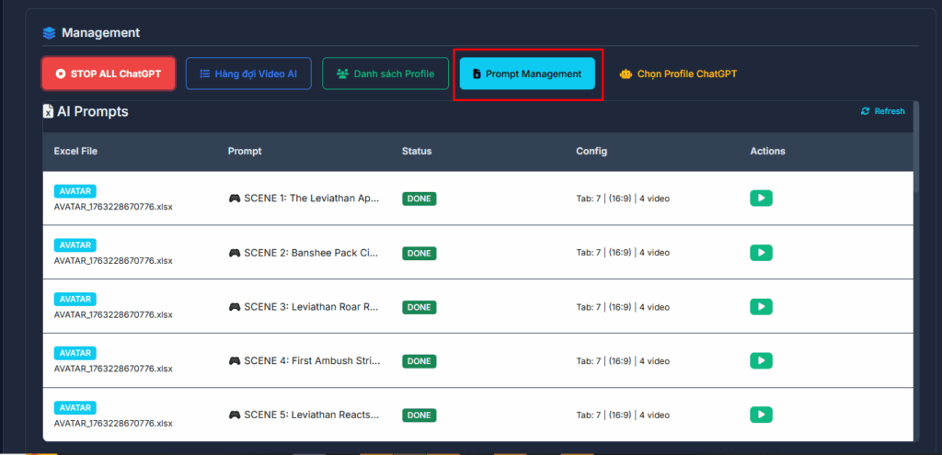
Task: Click gamepad icon beside SCENE 4 prompt
Action: (x=235, y=361)
